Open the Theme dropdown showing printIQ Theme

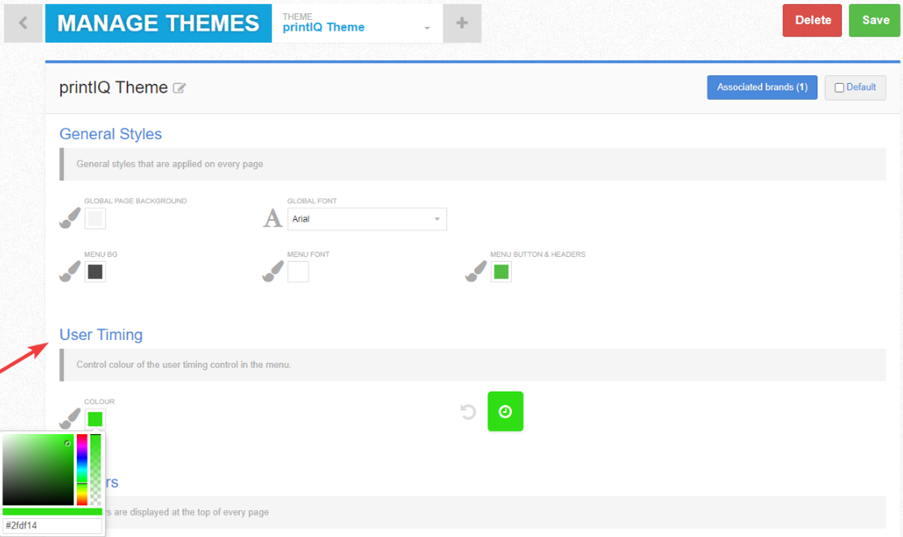[x=357, y=23]
